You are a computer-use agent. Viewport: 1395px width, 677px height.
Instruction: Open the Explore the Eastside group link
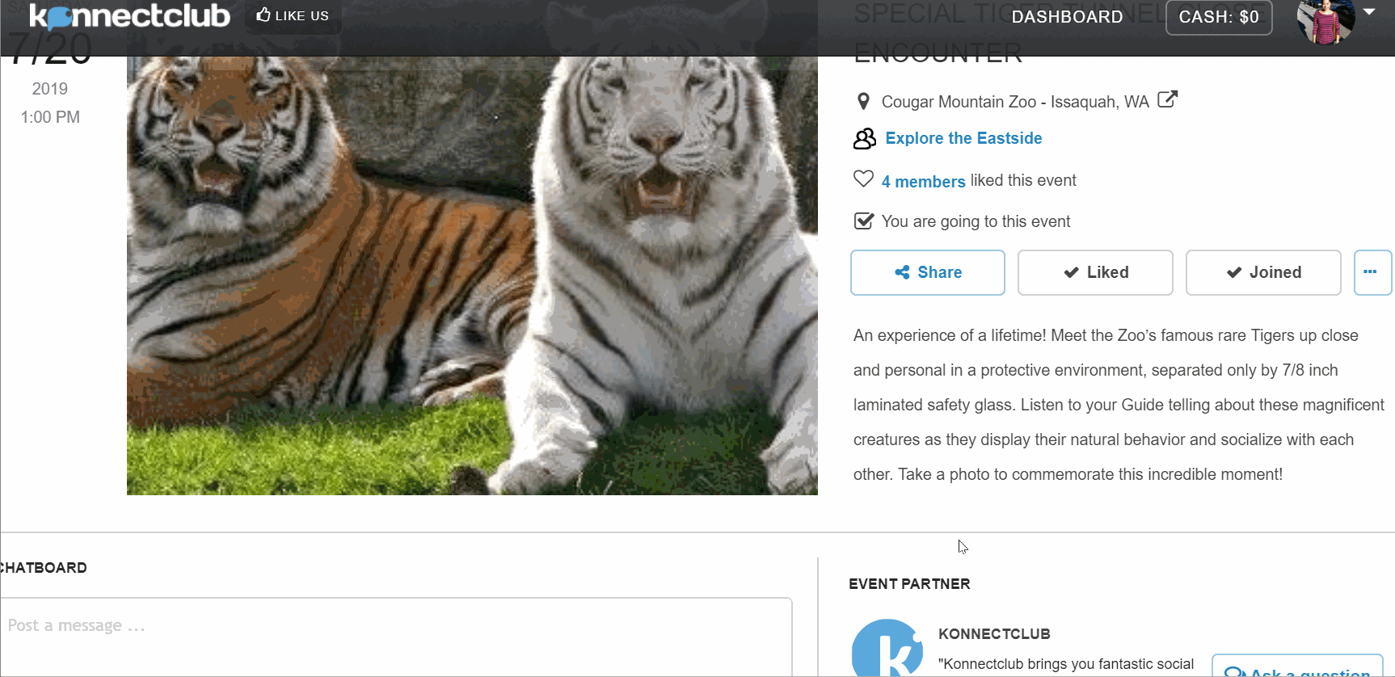click(x=963, y=138)
